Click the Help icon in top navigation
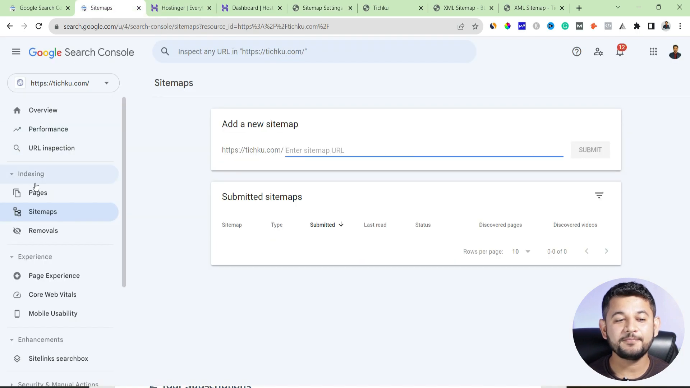690x388 pixels. pyautogui.click(x=577, y=51)
